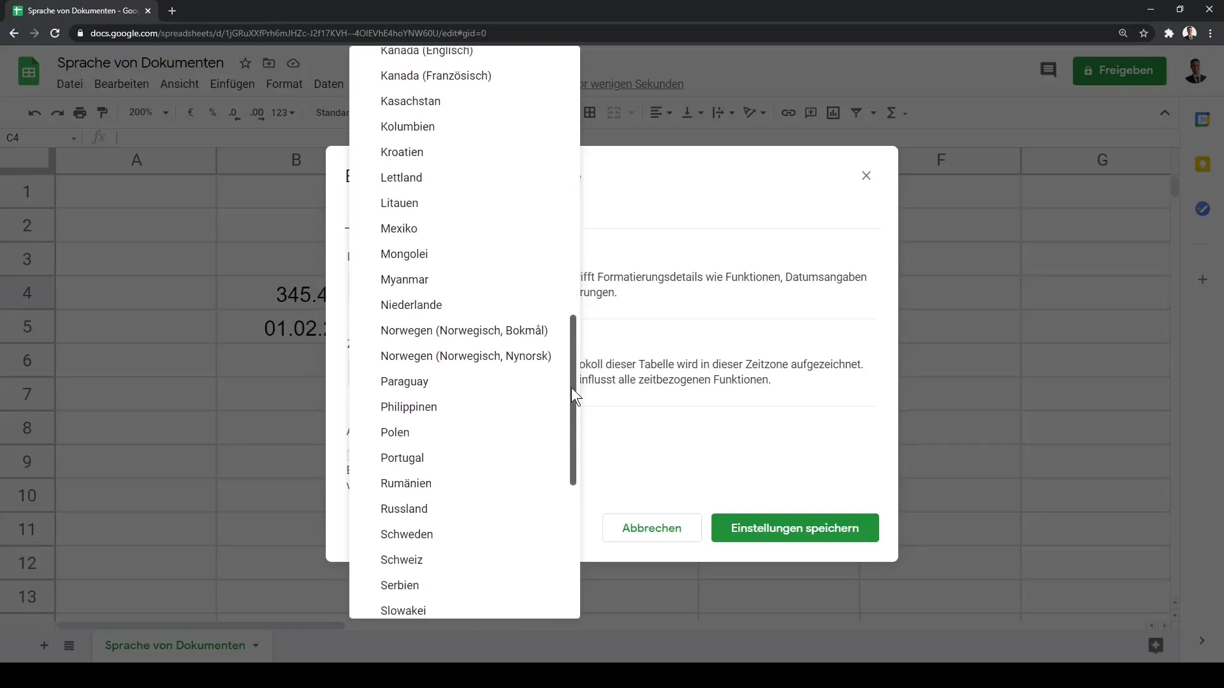This screenshot has width=1224, height=688.
Task: Increase decimal places button
Action: [x=257, y=113]
